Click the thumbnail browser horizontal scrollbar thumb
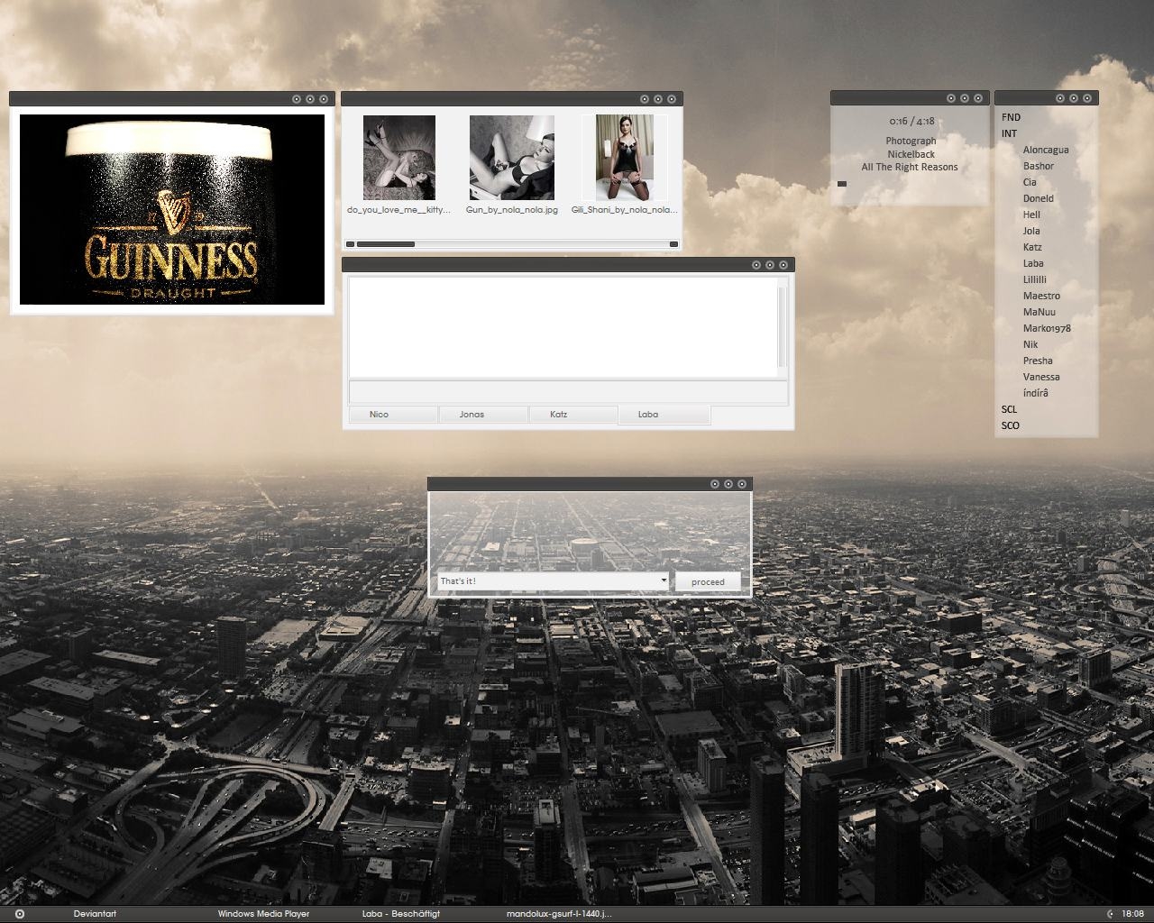The height and width of the screenshot is (923, 1154). [x=386, y=244]
